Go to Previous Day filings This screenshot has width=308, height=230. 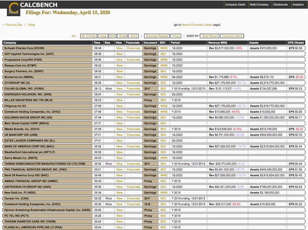click(12, 25)
